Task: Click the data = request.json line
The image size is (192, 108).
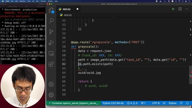Action: pyautogui.click(x=95, y=51)
